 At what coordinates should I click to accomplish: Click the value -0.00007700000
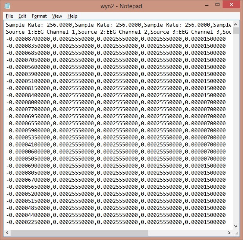coord(28,109)
